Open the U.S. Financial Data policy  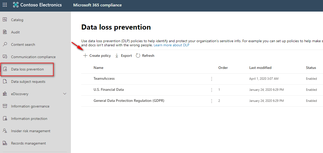tap(109, 89)
